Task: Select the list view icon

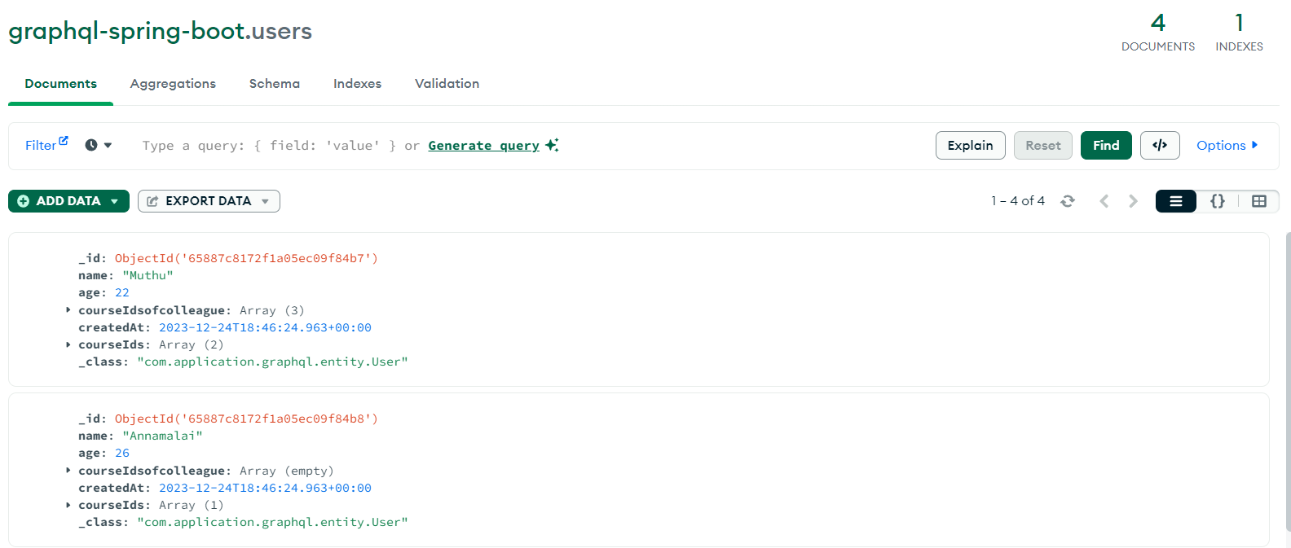Action: pyautogui.click(x=1175, y=200)
